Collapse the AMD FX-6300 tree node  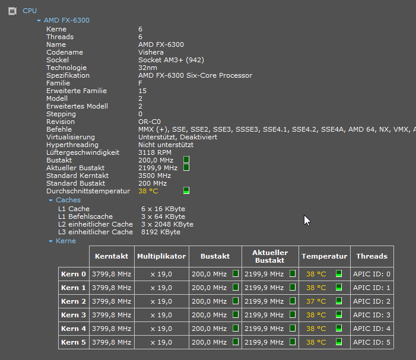[39, 20]
